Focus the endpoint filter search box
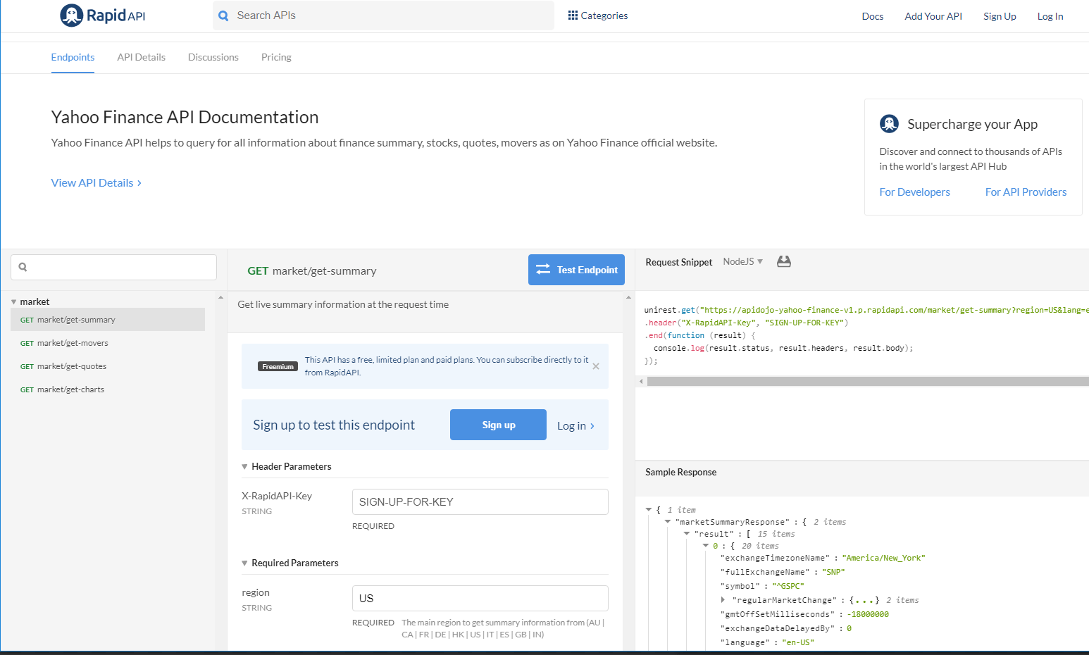The image size is (1089, 655). (113, 267)
